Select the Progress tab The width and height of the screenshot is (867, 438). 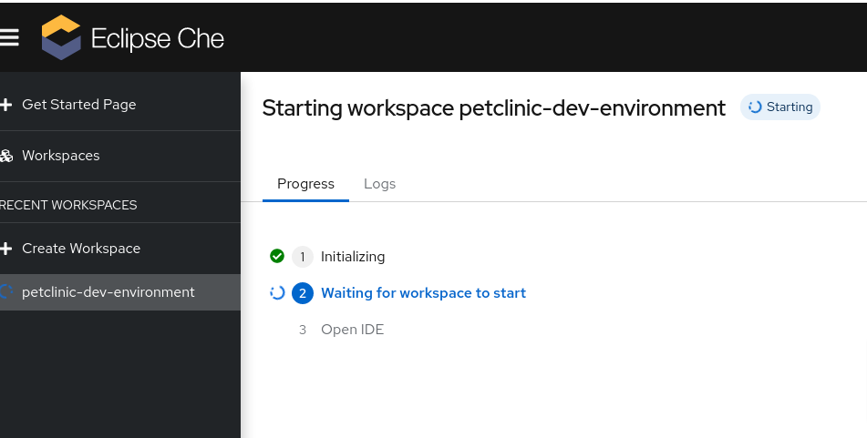point(305,184)
